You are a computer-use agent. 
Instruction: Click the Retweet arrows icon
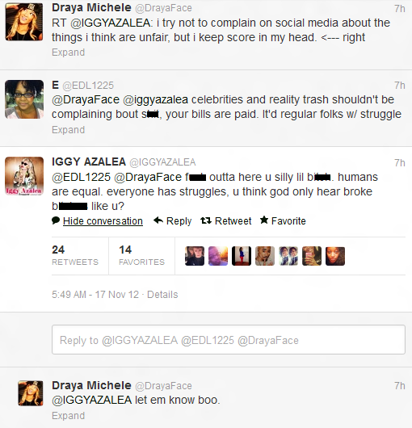tap(206, 220)
